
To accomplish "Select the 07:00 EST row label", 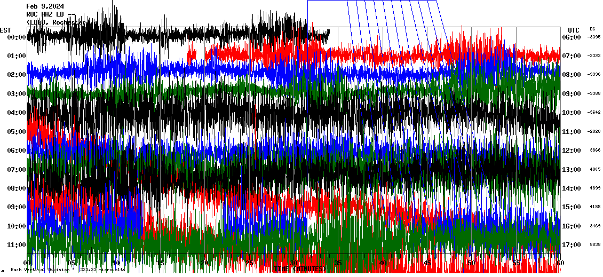I will click(x=17, y=170).
